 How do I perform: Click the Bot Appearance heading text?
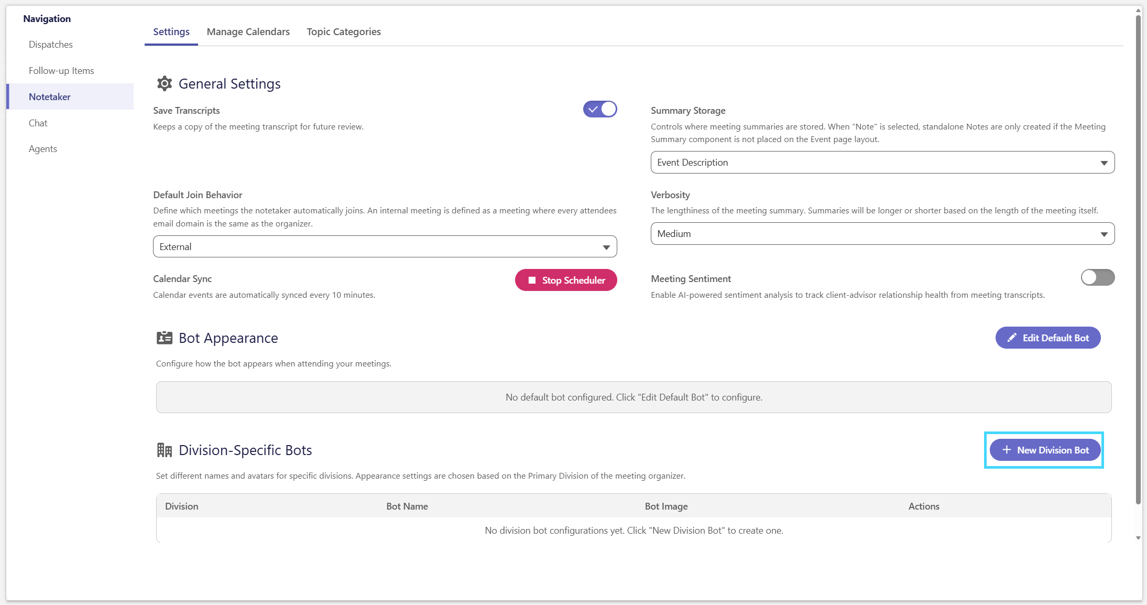228,338
